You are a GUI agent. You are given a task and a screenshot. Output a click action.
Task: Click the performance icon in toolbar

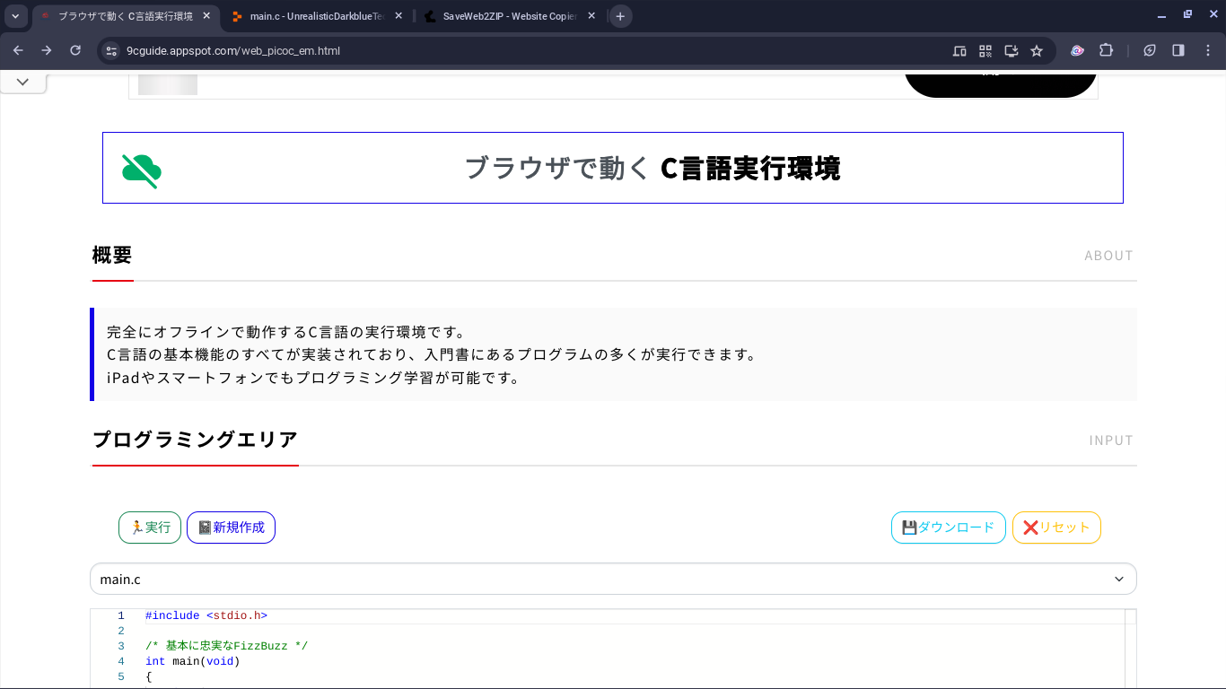(1150, 51)
